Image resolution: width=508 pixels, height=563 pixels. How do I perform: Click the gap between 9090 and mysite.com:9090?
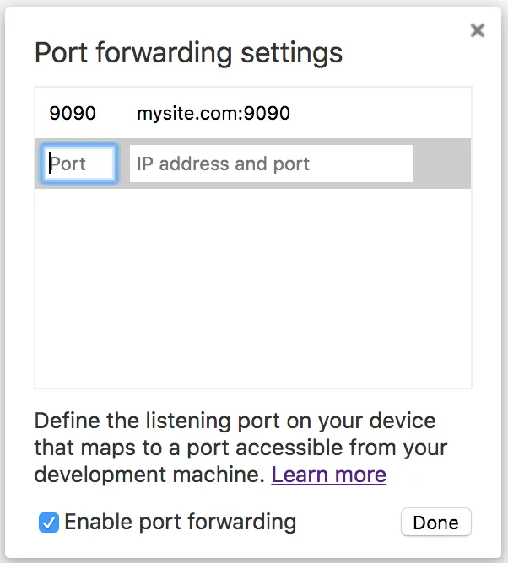point(116,113)
